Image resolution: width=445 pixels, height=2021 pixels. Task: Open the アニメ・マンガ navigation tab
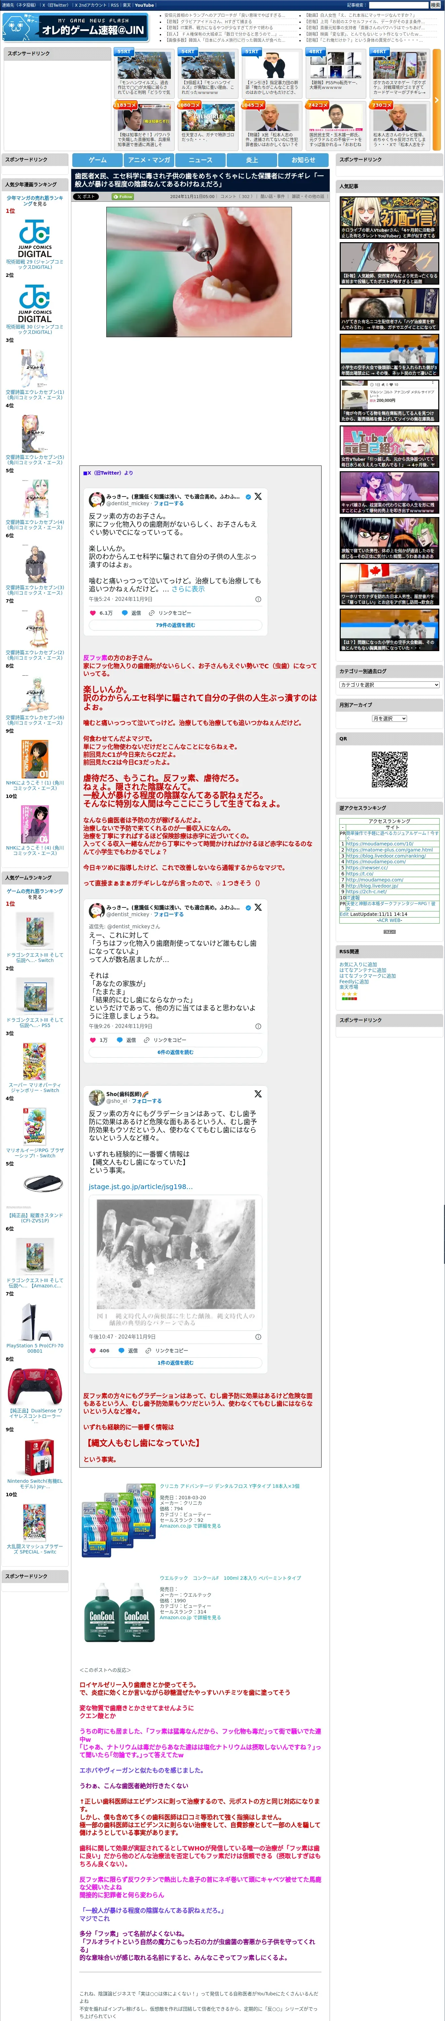pyautogui.click(x=149, y=159)
